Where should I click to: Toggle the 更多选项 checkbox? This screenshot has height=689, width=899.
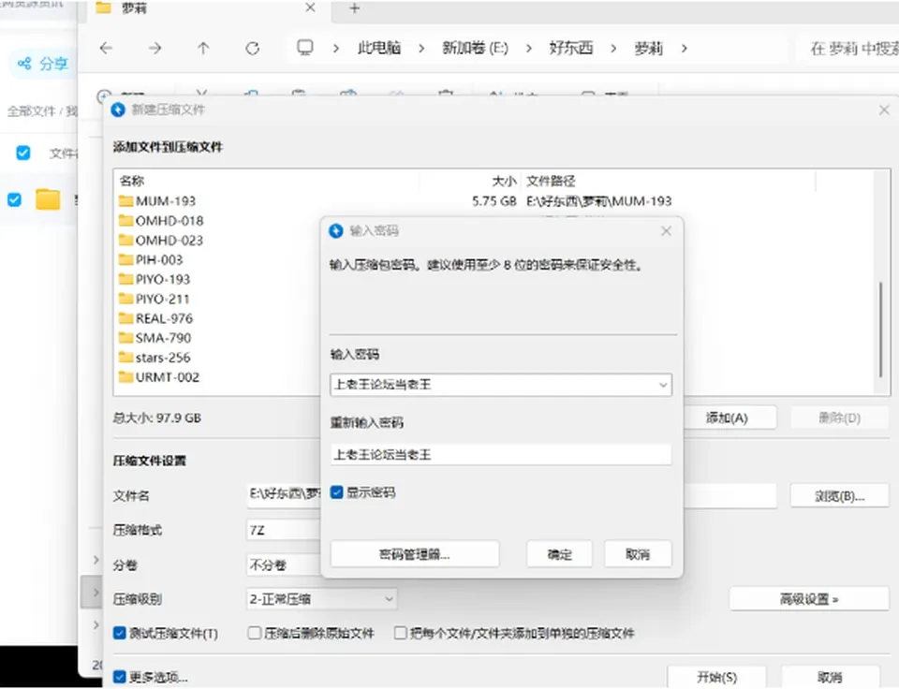tap(119, 677)
